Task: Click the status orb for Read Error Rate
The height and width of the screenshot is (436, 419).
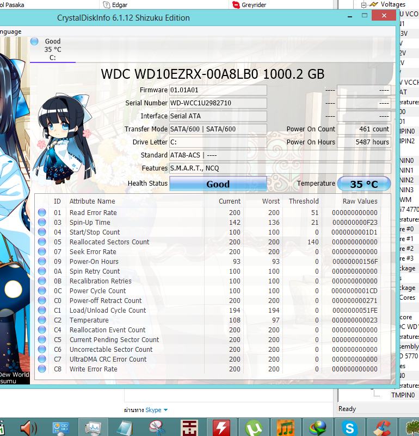Action: (x=42, y=212)
